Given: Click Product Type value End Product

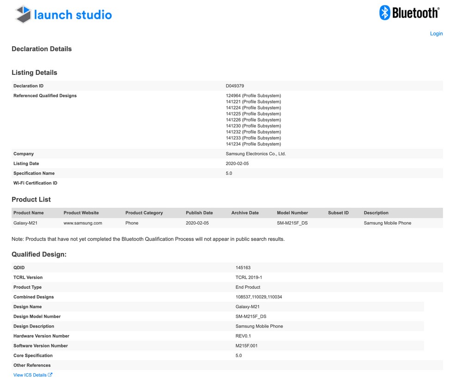Looking at the screenshot, I should 248,287.
